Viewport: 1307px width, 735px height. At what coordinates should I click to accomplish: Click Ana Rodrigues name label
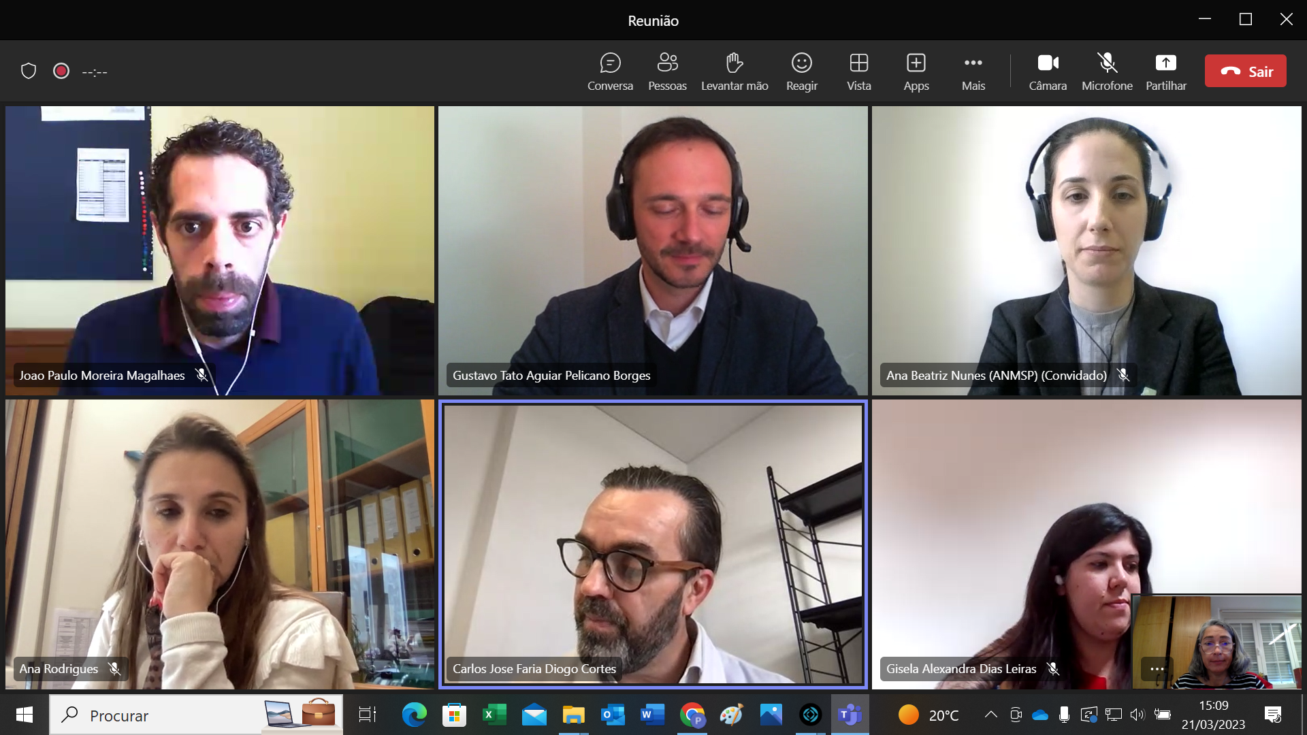(x=59, y=668)
